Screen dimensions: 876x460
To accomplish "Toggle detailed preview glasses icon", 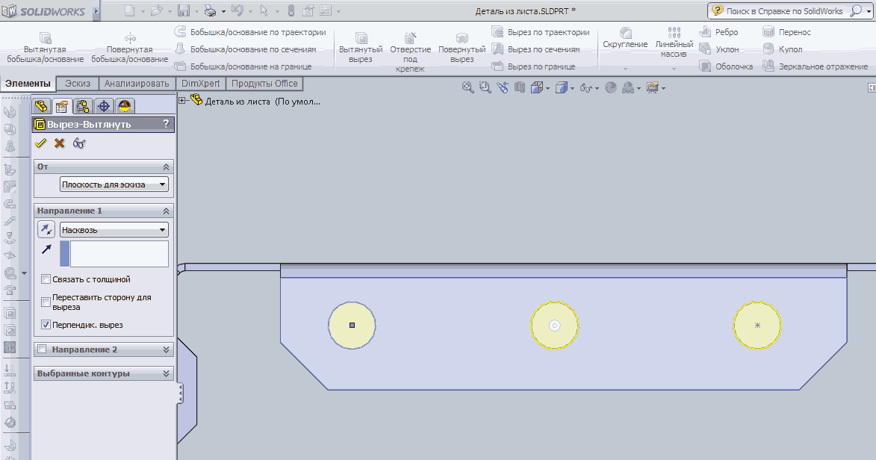I will click(78, 143).
